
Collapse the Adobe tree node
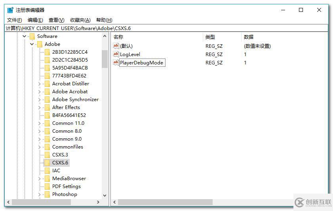point(32,44)
